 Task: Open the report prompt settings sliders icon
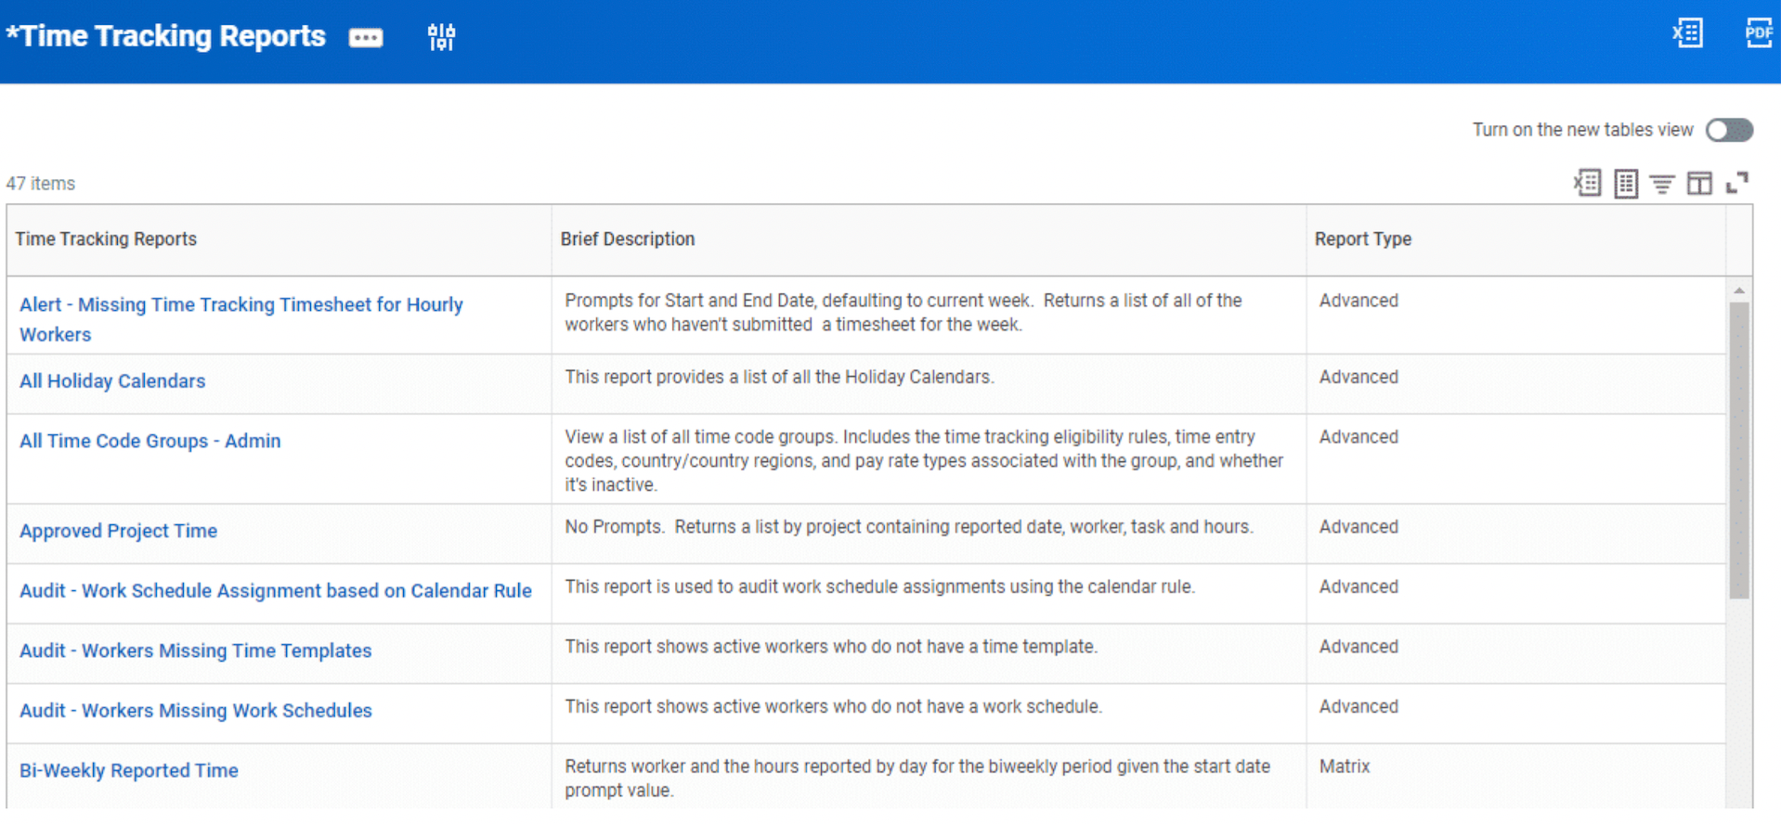pos(441,37)
